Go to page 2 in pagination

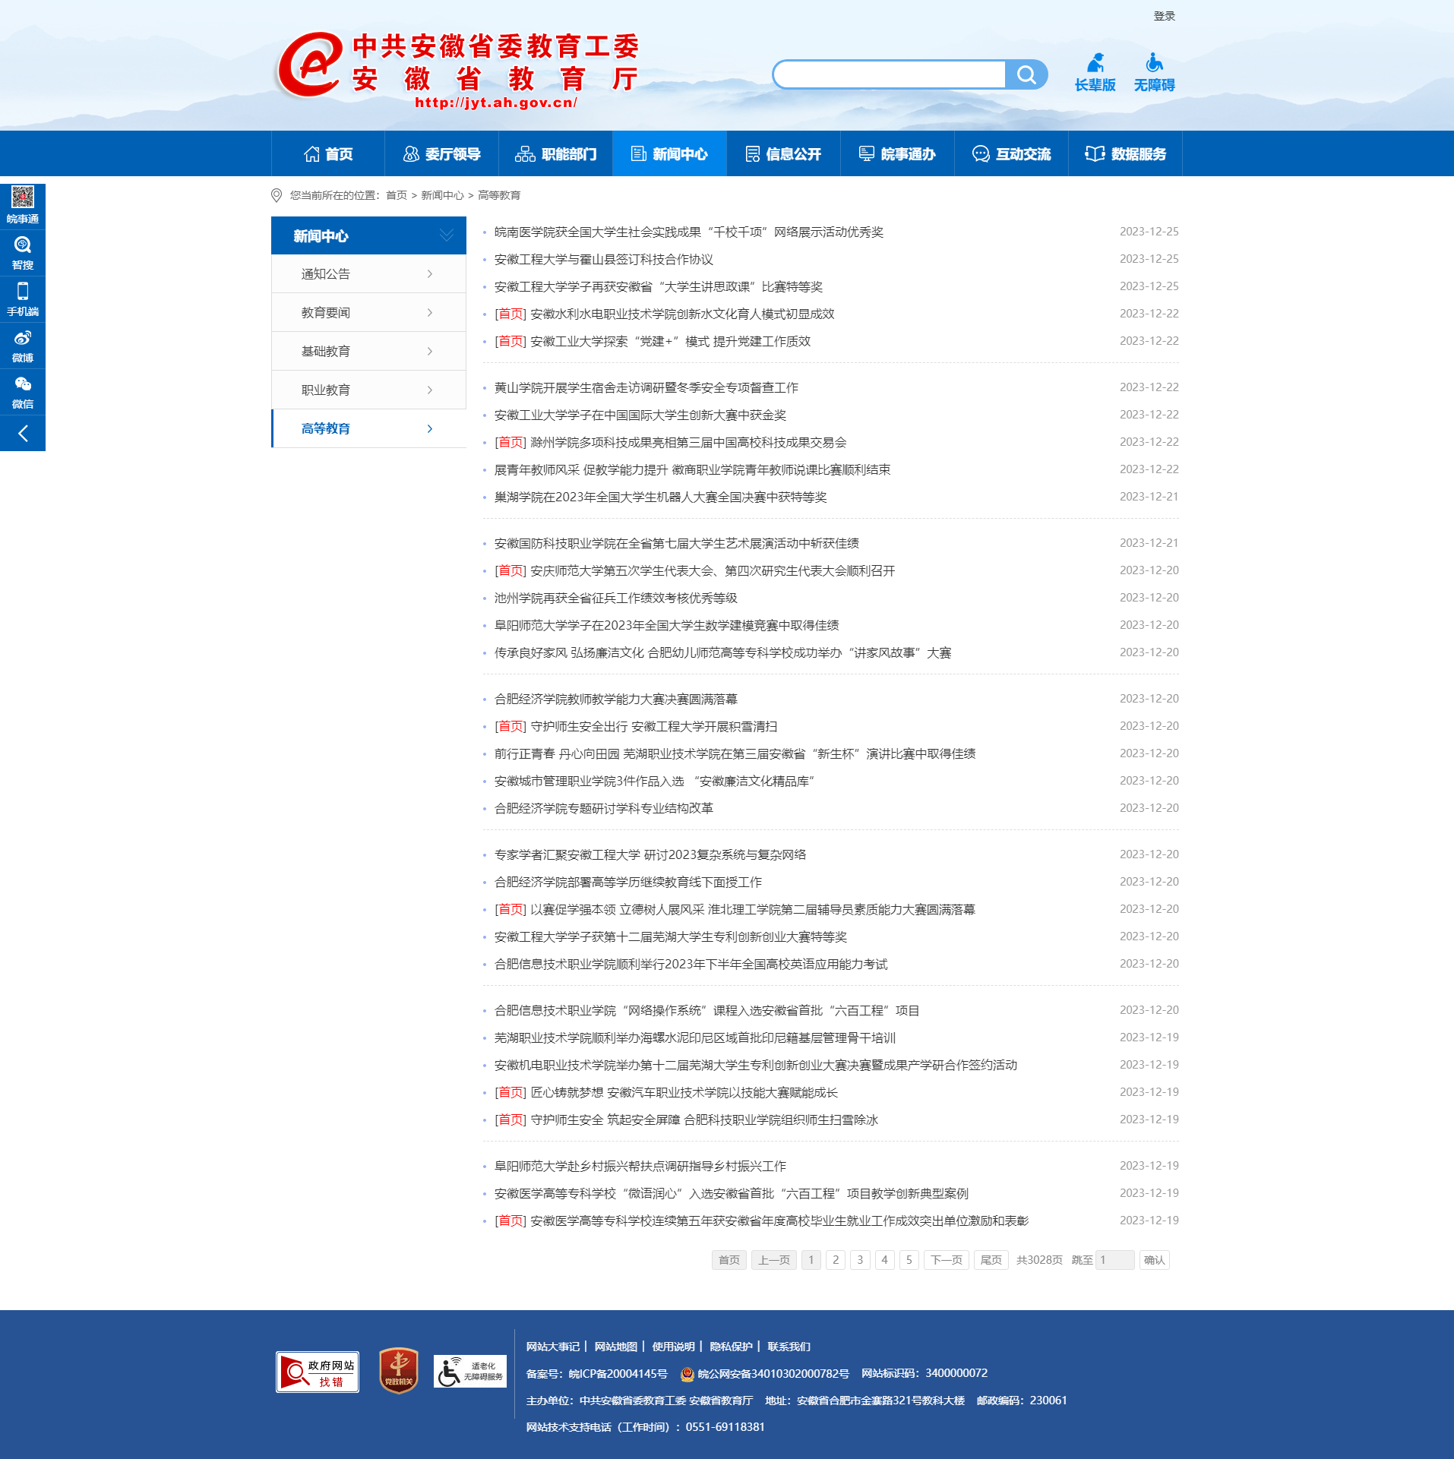click(836, 1260)
